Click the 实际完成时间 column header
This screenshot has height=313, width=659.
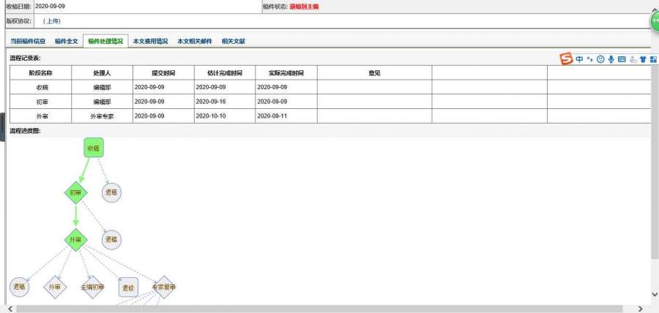point(286,72)
